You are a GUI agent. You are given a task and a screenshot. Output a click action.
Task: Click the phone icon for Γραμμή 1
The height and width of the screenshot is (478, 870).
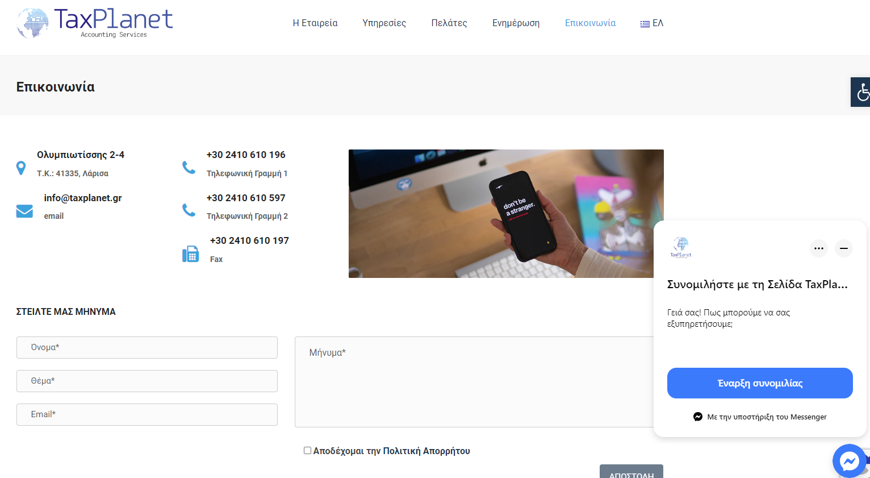(x=189, y=168)
